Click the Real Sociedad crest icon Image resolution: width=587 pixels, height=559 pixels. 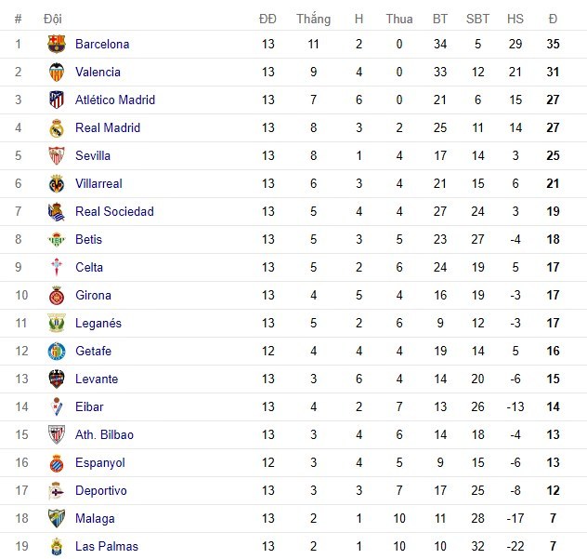[x=56, y=211]
